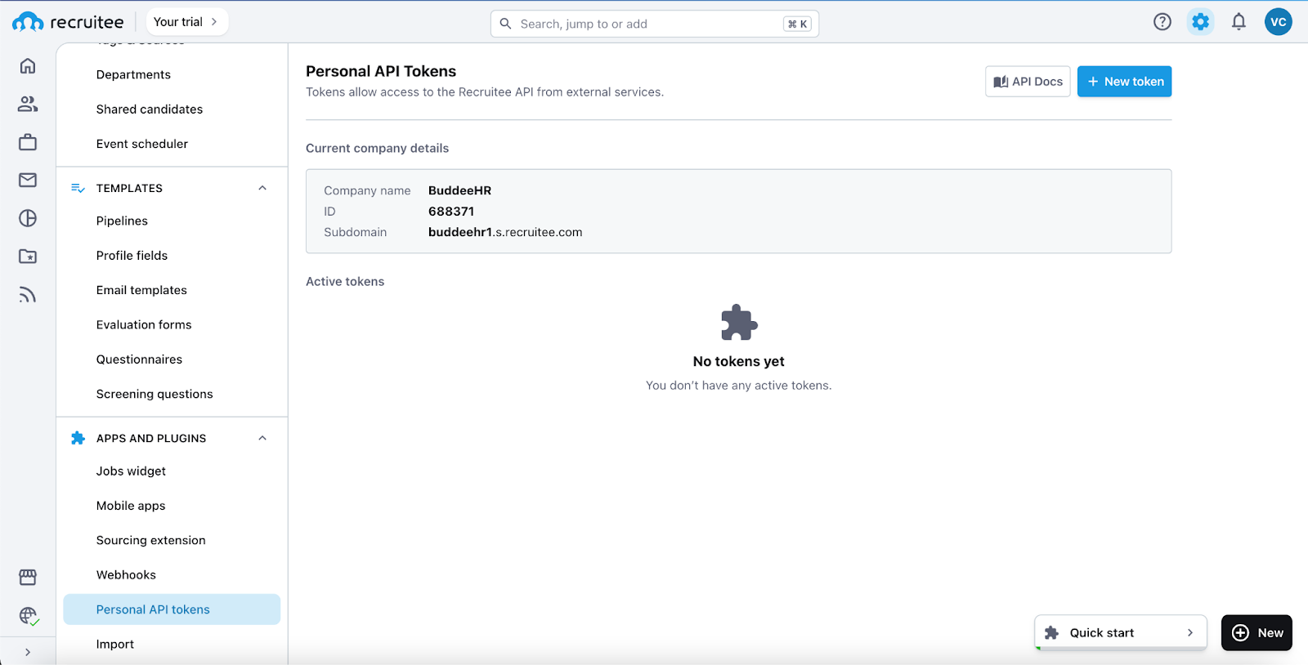Open the API Docs button

[x=1028, y=82]
